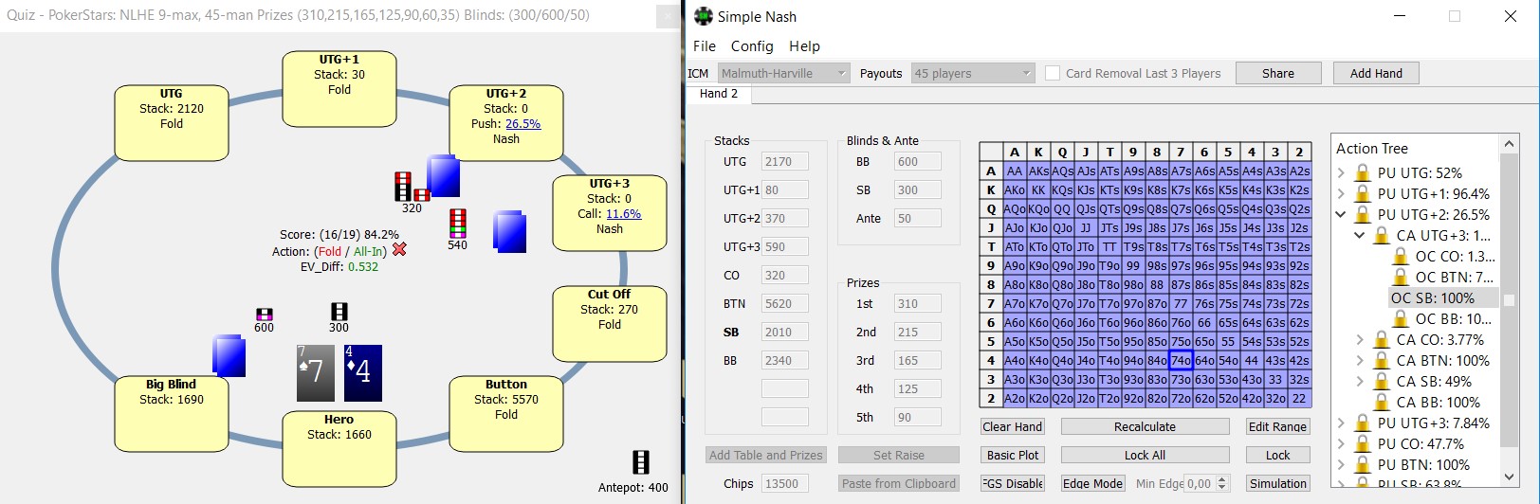Expand the PU UTG: 52% tree node
This screenshot has height=504, width=1540.
click(1342, 172)
